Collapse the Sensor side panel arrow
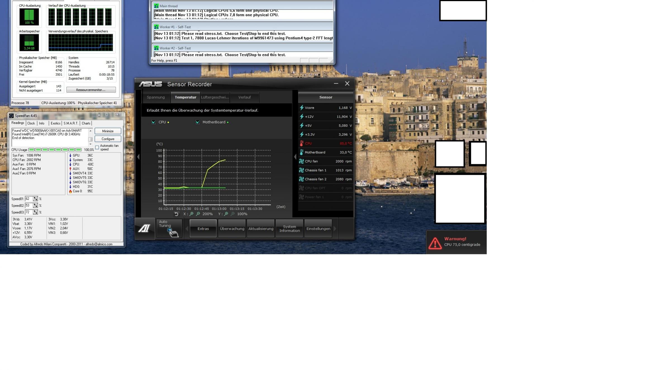 295,157
